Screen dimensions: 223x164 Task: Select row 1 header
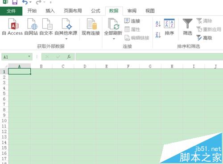point(4,72)
